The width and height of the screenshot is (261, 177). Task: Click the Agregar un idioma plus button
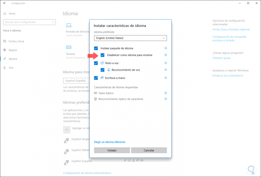tap(67, 130)
